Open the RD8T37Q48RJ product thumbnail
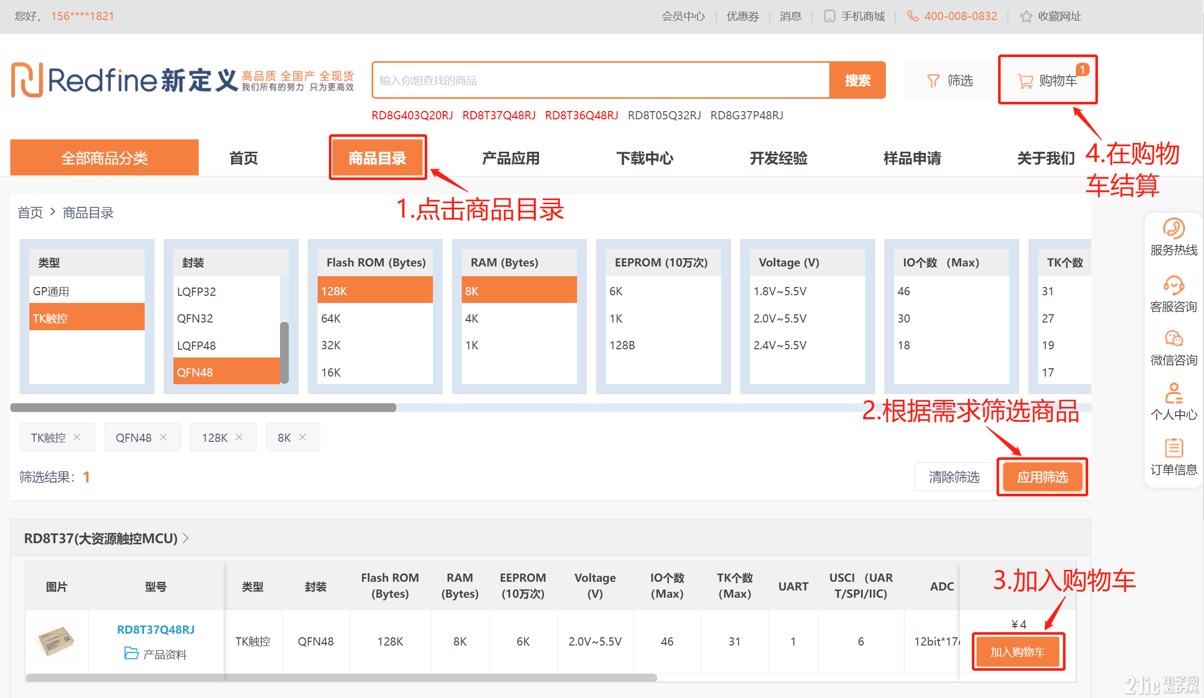 click(x=57, y=641)
